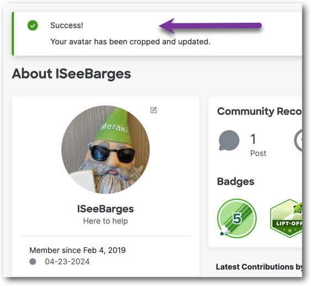This screenshot has height=286, width=311.
Task: Click the Badges heading
Action: (x=236, y=181)
